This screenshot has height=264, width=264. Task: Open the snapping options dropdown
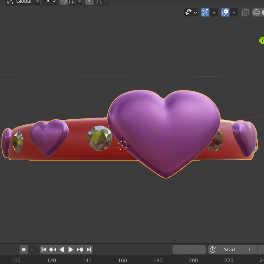click(75, 2)
